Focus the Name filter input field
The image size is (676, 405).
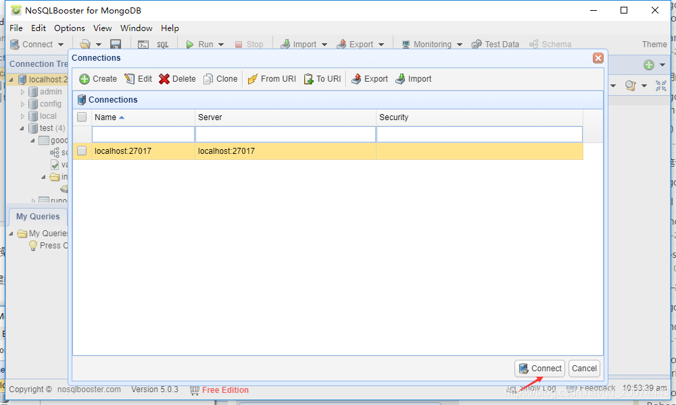click(x=143, y=134)
